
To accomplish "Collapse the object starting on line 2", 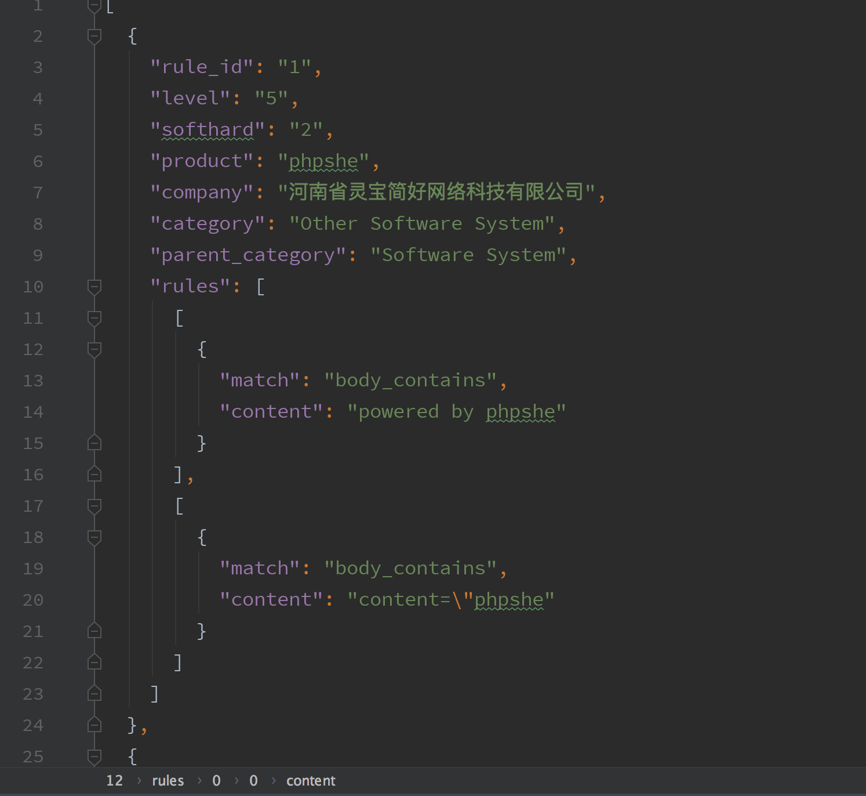I will point(94,37).
